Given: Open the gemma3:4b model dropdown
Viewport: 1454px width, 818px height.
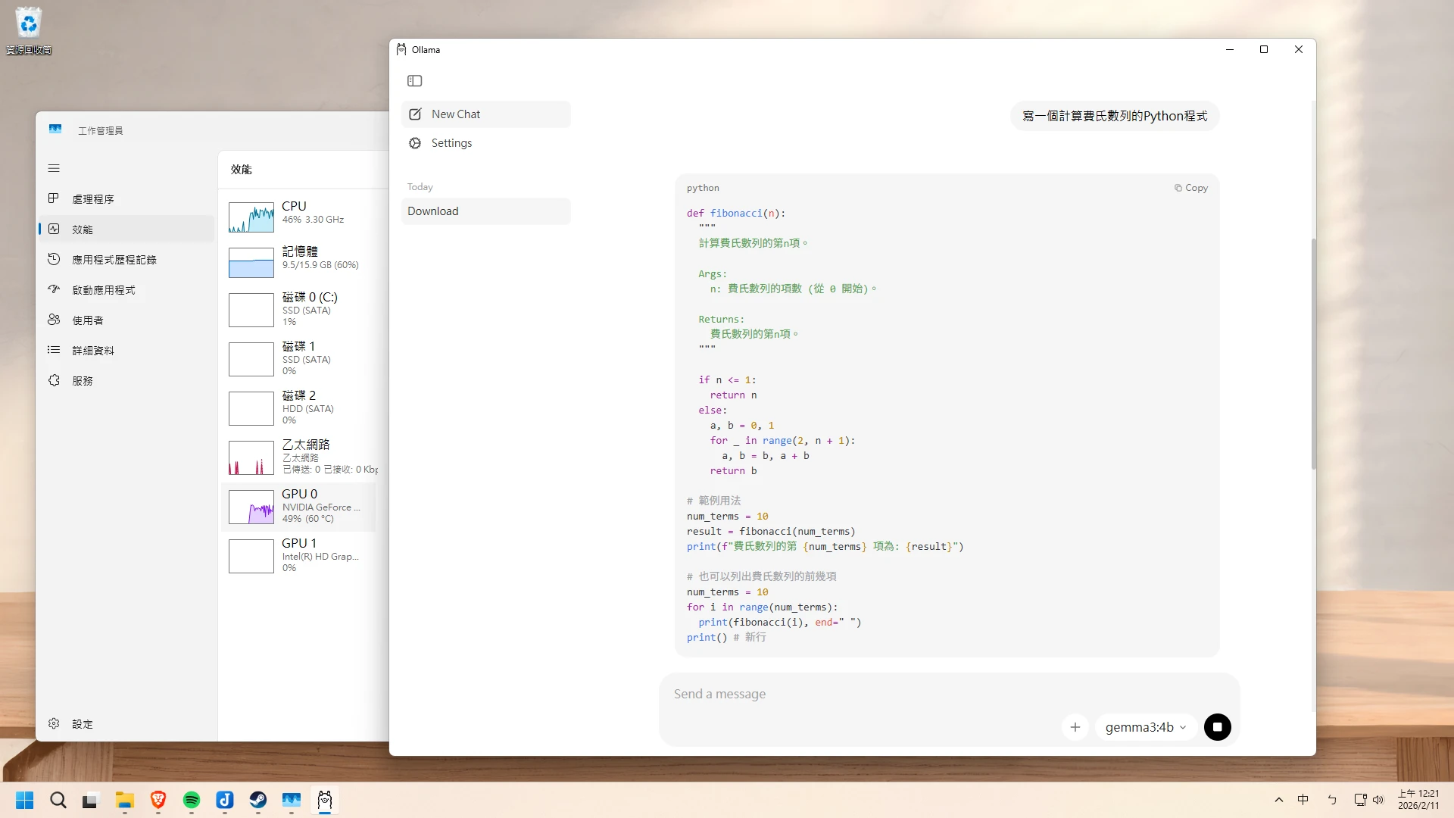Looking at the screenshot, I should coord(1145,727).
